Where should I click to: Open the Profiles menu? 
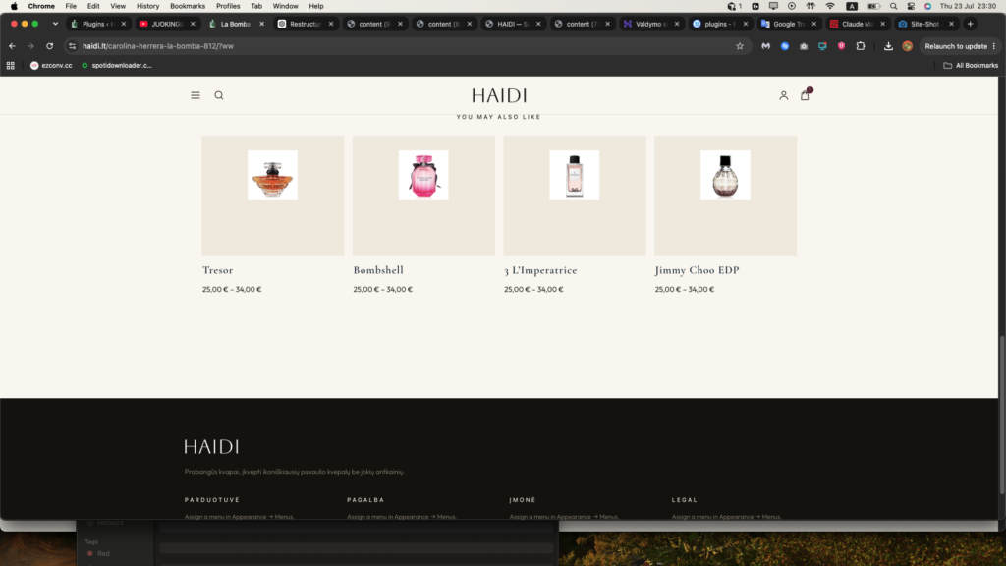[x=228, y=6]
